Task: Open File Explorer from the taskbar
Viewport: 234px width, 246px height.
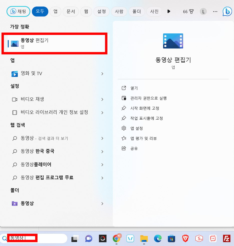Action: (x=144, y=238)
